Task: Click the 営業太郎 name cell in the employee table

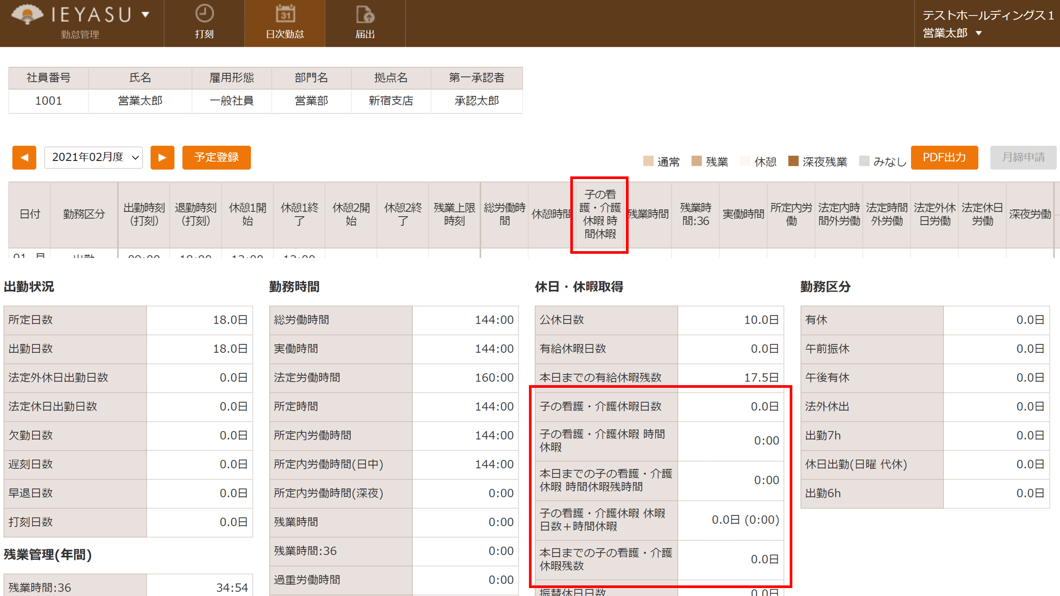Action: click(x=140, y=101)
